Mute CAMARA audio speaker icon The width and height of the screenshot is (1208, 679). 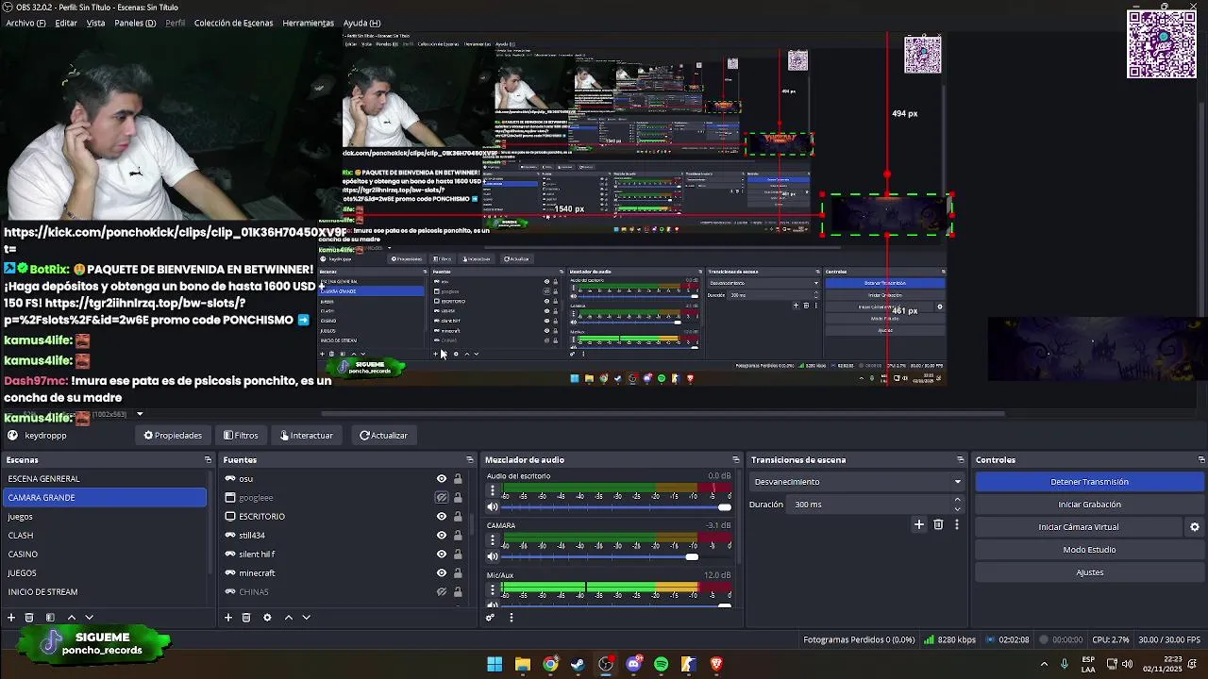pyautogui.click(x=492, y=556)
